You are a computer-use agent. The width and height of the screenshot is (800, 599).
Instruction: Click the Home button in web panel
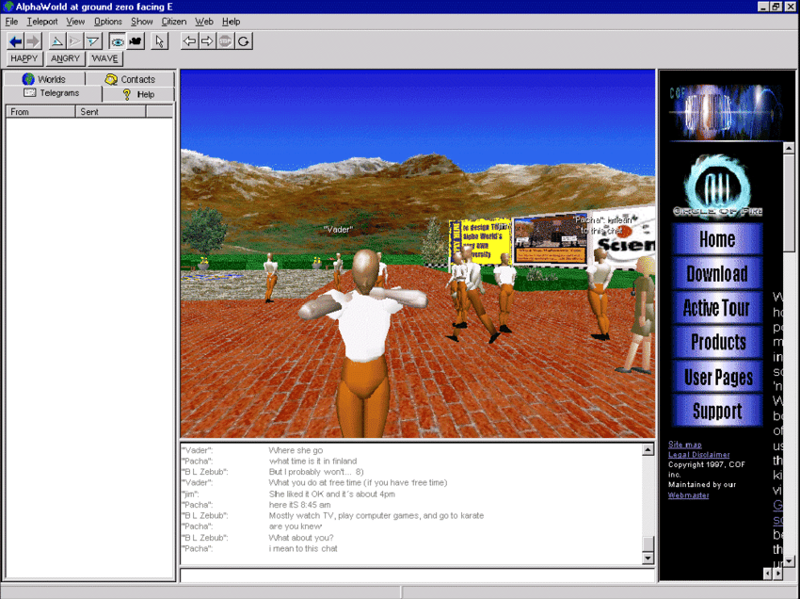point(717,239)
